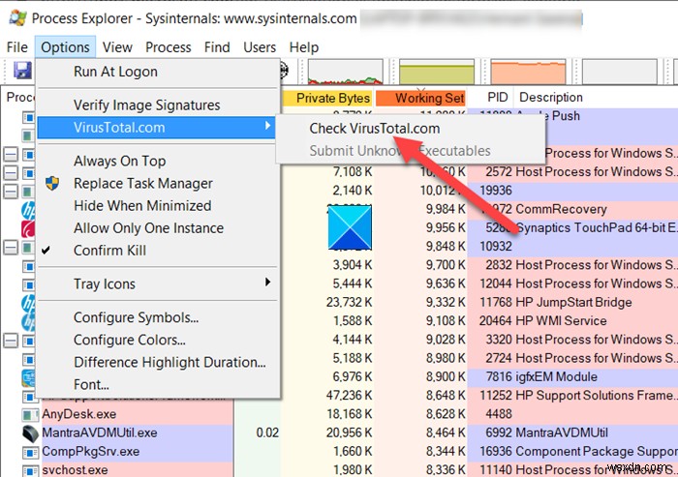Click the CommRecovery description

point(561,209)
